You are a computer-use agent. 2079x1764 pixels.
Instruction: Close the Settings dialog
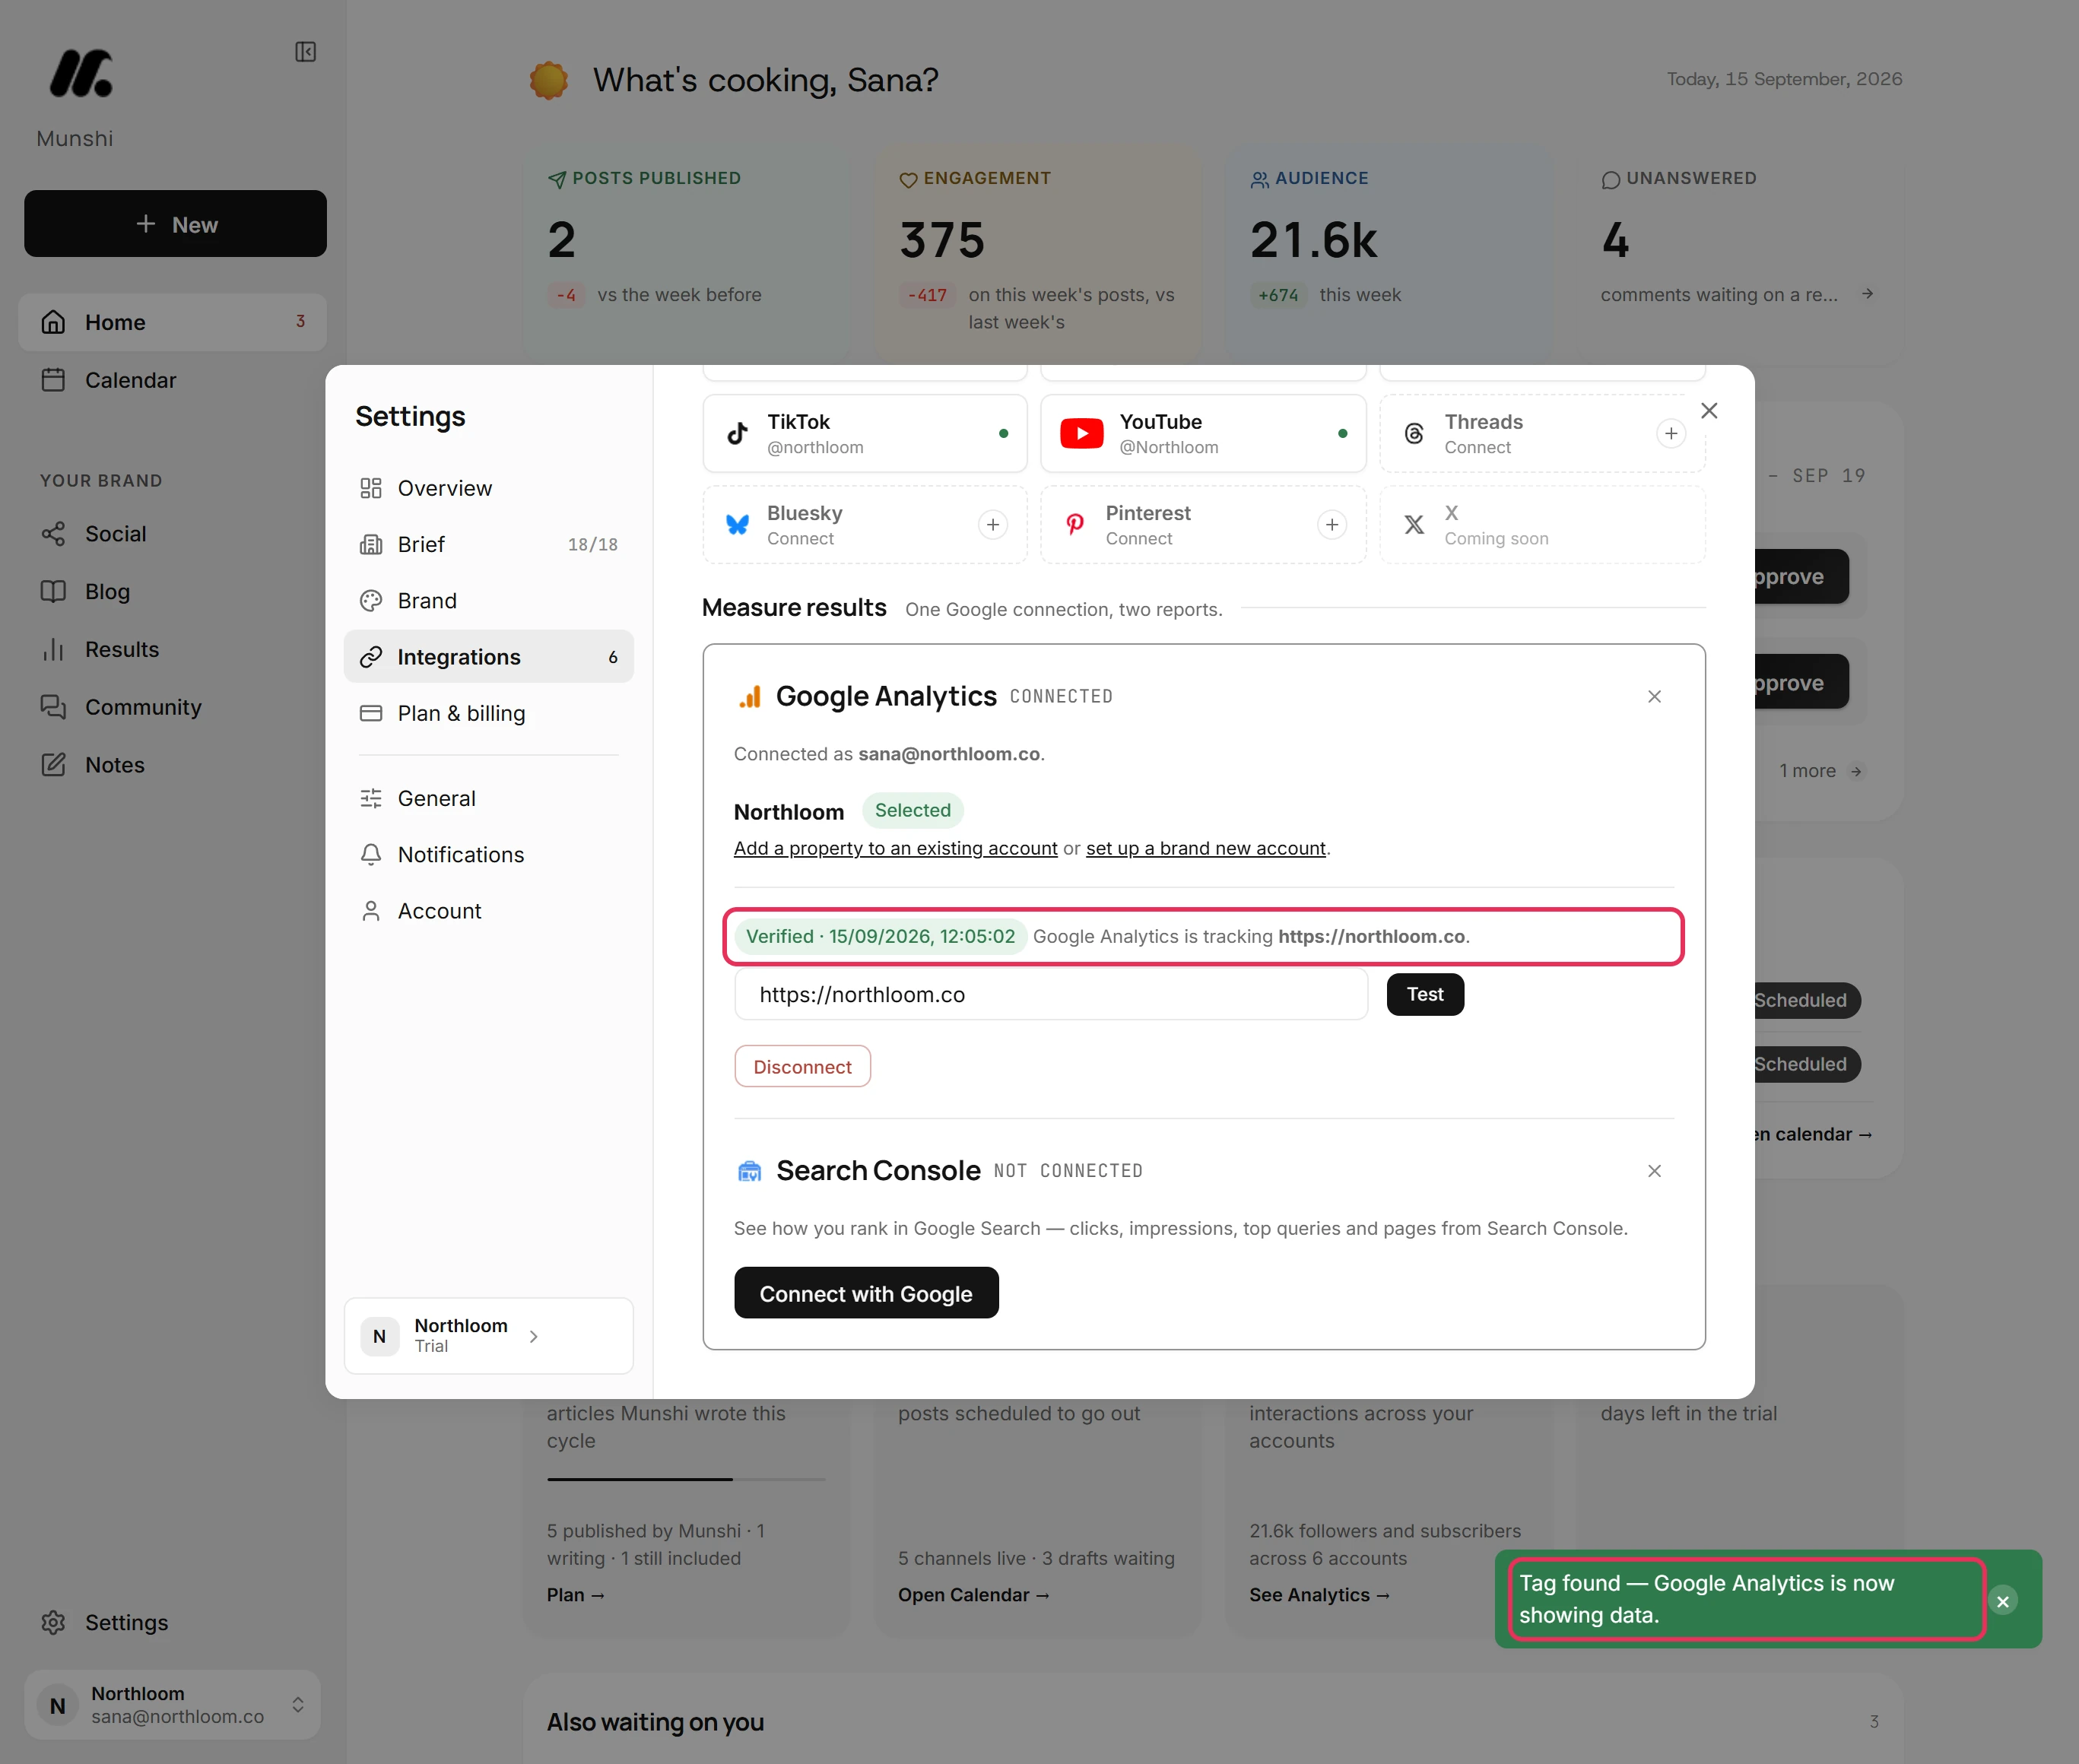[x=1709, y=411]
